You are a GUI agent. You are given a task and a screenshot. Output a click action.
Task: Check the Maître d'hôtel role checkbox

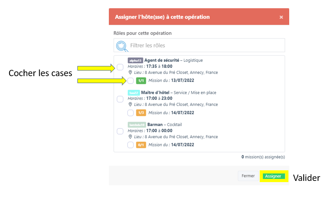pos(120,99)
